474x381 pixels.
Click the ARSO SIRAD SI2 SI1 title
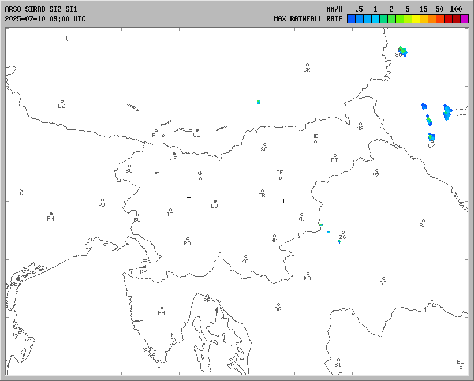point(41,9)
